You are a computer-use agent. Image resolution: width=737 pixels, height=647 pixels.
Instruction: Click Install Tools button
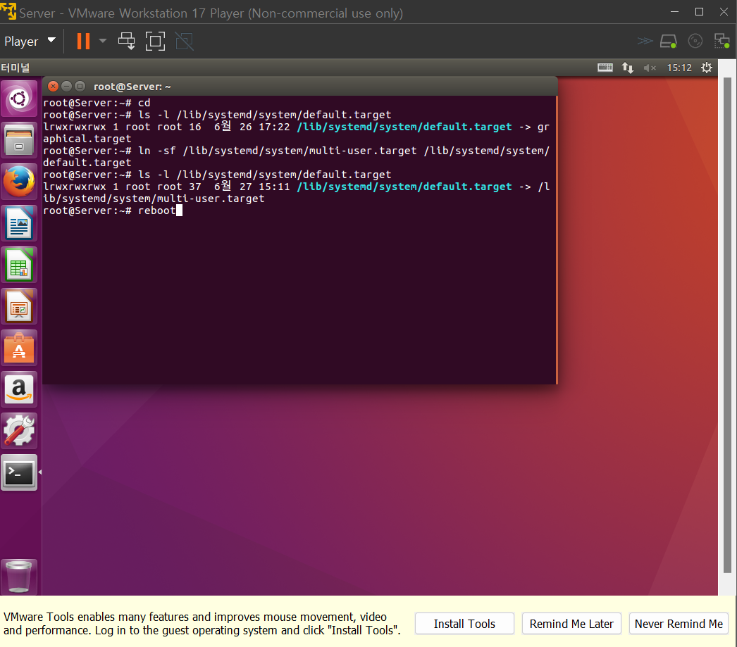click(x=464, y=624)
